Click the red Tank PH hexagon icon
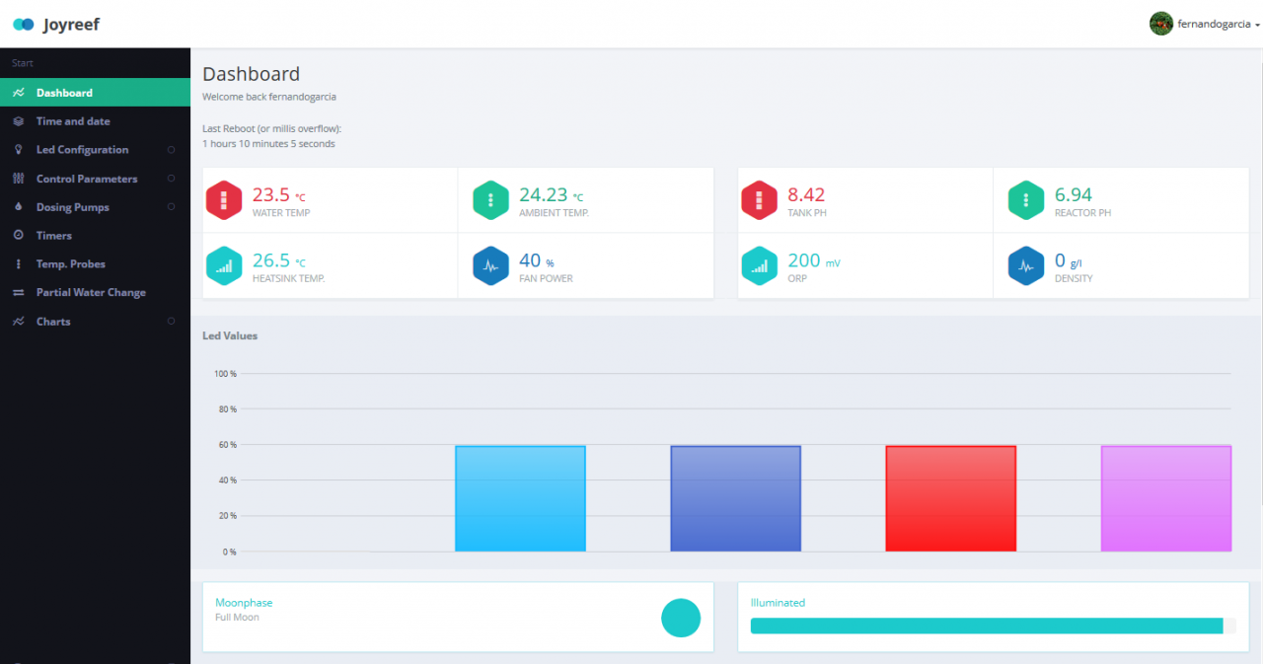 point(759,200)
